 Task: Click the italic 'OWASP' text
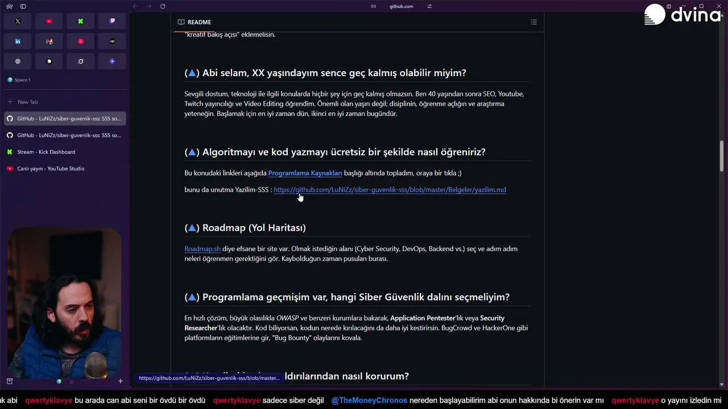pyautogui.click(x=288, y=318)
